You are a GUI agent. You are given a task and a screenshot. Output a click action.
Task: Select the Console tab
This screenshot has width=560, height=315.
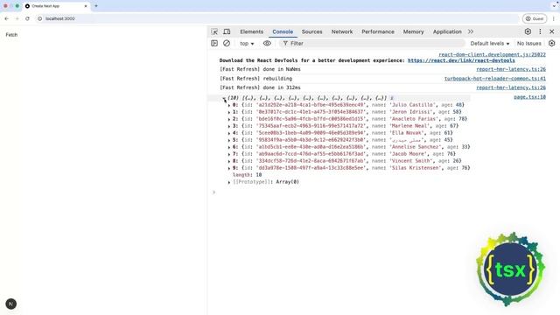click(x=283, y=31)
